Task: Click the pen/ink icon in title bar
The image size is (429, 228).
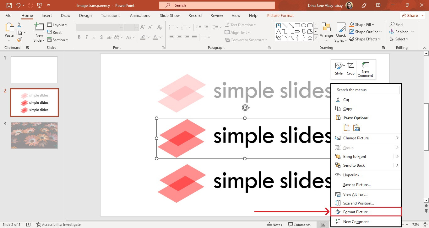Action: (x=364, y=5)
